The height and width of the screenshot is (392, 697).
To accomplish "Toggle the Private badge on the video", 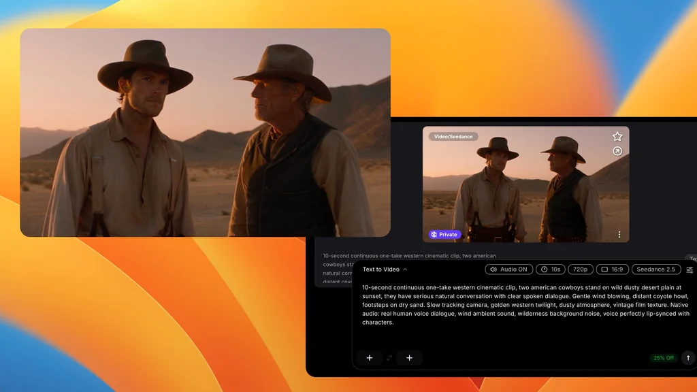I will coord(444,234).
